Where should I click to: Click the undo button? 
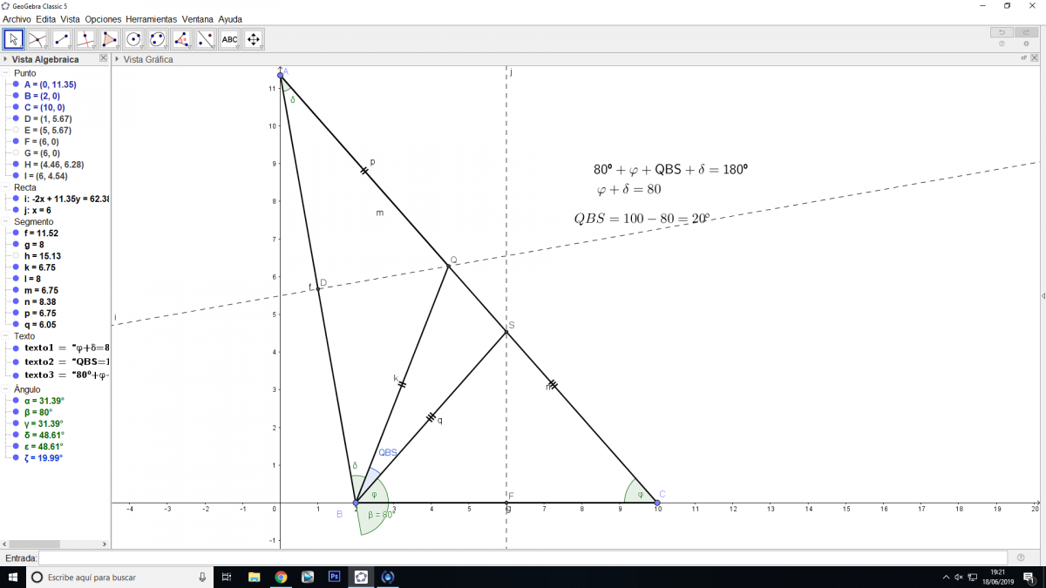[1002, 32]
